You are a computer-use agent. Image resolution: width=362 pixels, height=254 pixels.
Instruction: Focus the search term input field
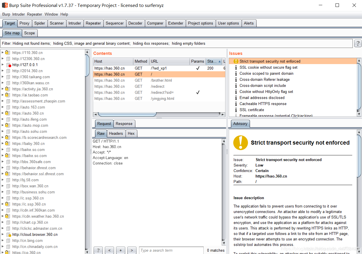[171, 250]
